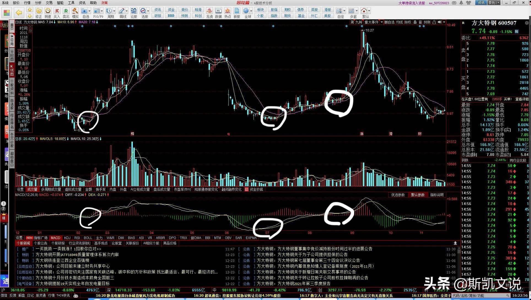Open the mail envelope icon in title bar
Image resolution: width=531 pixels, height=300 pixels.
[x=454, y=3]
